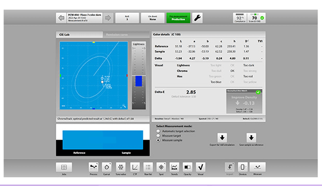Click the 92% Compliance indicator
The width and height of the screenshot is (322, 189).
239,18
